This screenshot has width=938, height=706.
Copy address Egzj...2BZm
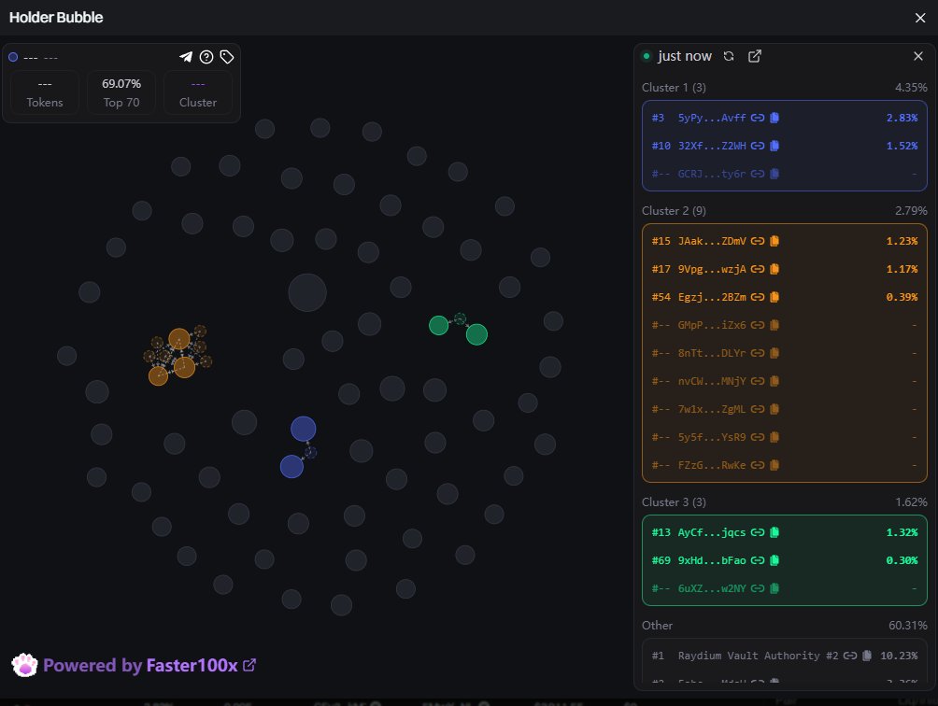tap(775, 297)
